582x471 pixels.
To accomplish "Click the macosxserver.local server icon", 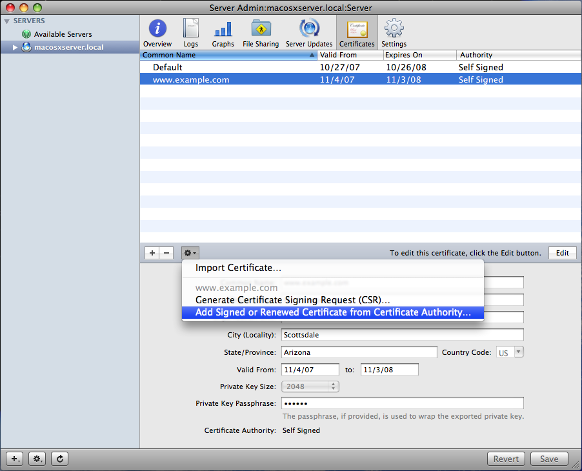I will tap(26, 47).
